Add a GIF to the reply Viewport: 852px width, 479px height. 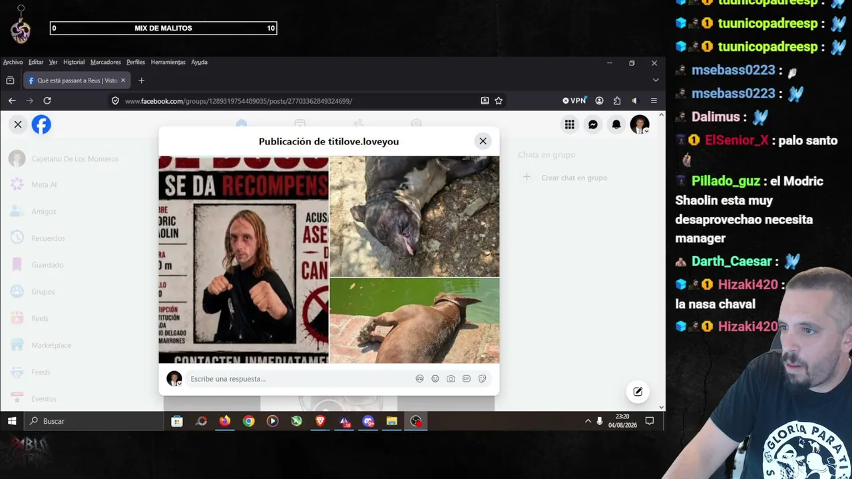[x=467, y=379]
